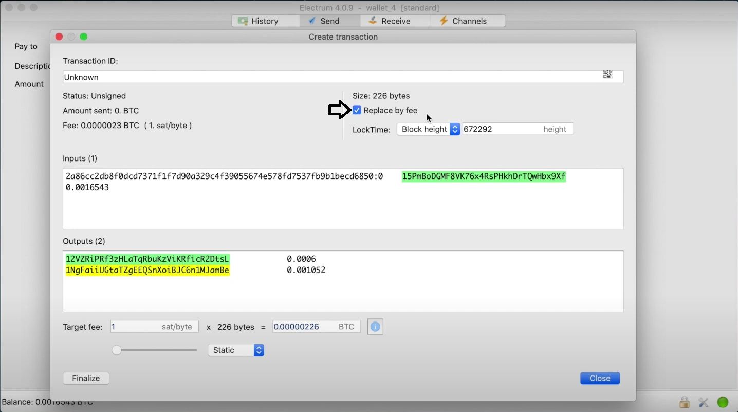Switch to the Channels tab
The width and height of the screenshot is (738, 412).
pos(468,21)
